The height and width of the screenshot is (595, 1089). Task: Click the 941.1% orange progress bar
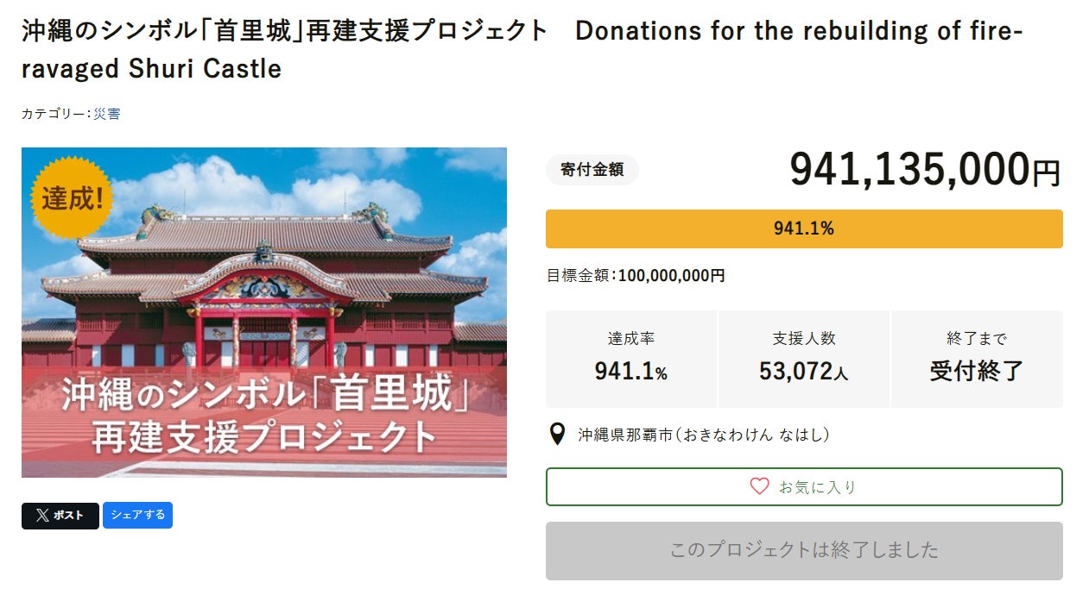[x=804, y=229]
